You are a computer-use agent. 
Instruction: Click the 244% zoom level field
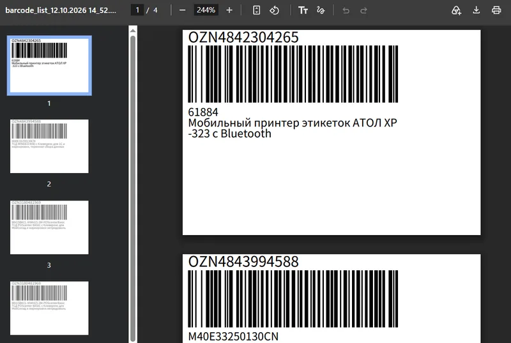[x=206, y=10]
